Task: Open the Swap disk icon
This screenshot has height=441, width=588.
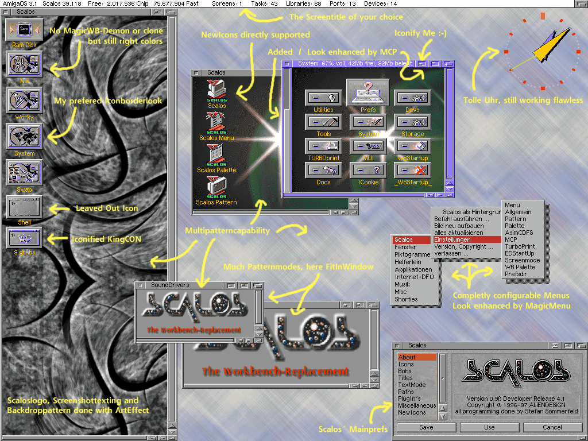Action: [24, 172]
